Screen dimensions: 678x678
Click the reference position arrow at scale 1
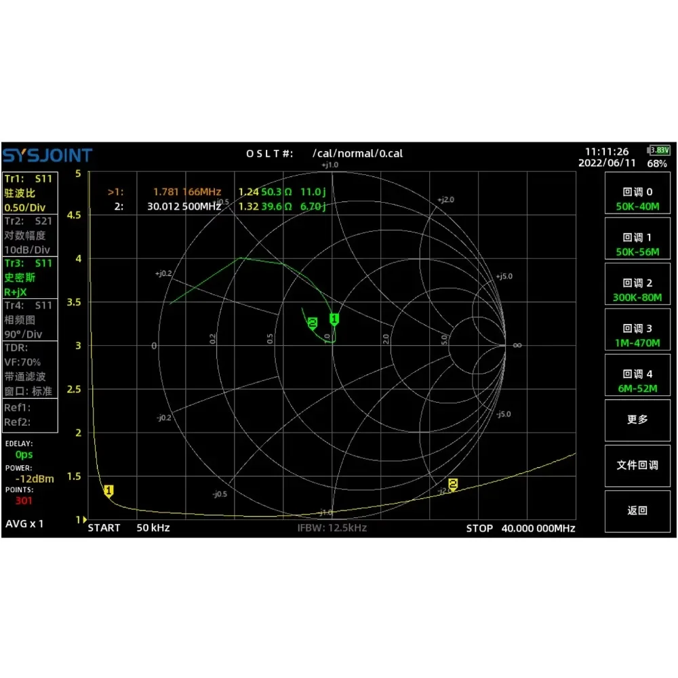pyautogui.click(x=85, y=519)
